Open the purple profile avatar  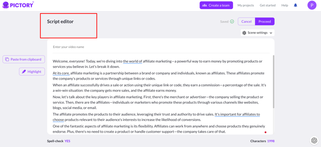[x=312, y=5]
